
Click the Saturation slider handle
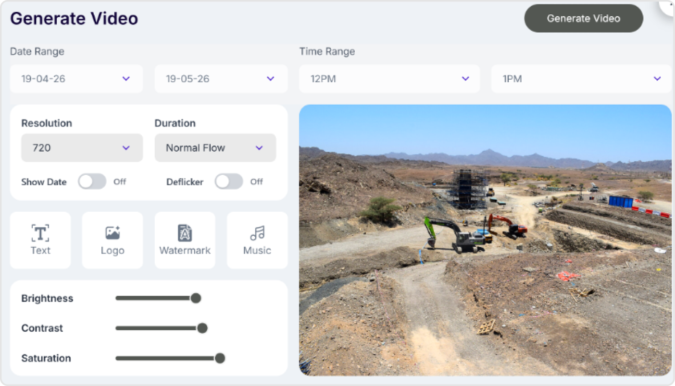tap(220, 358)
